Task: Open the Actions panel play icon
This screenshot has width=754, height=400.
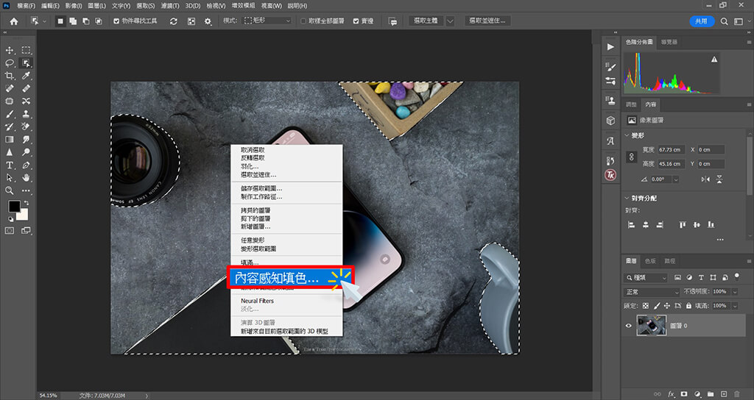Action: pyautogui.click(x=610, y=47)
